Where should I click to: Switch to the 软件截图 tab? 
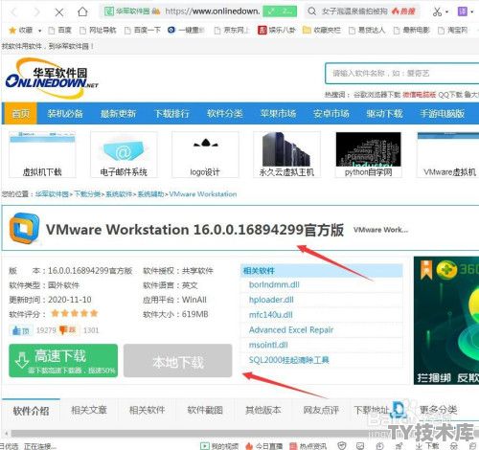pyautogui.click(x=205, y=410)
